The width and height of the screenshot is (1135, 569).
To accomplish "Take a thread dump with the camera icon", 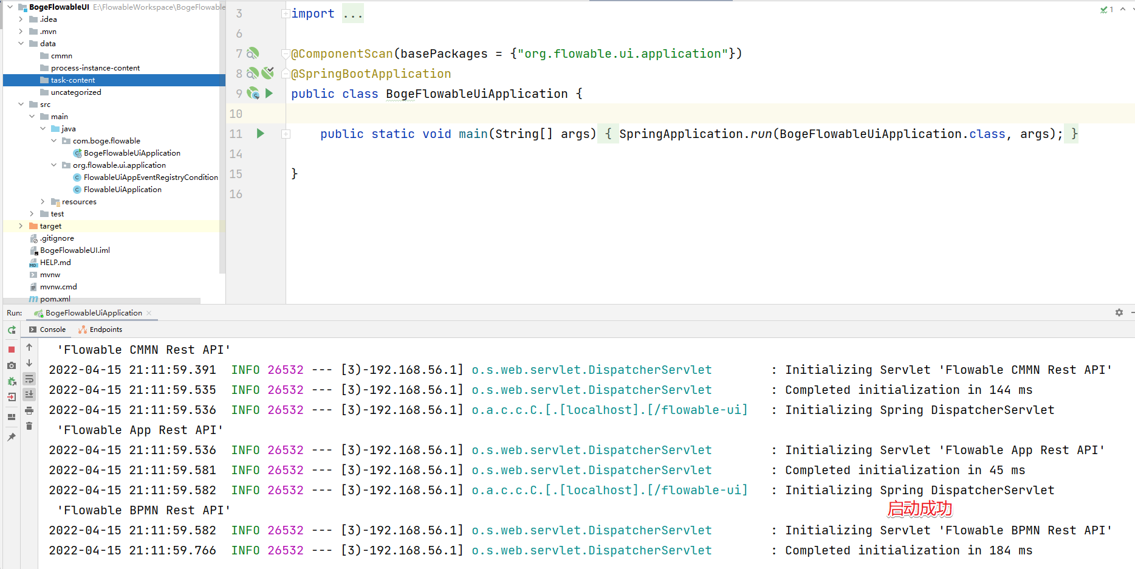I will tap(12, 365).
